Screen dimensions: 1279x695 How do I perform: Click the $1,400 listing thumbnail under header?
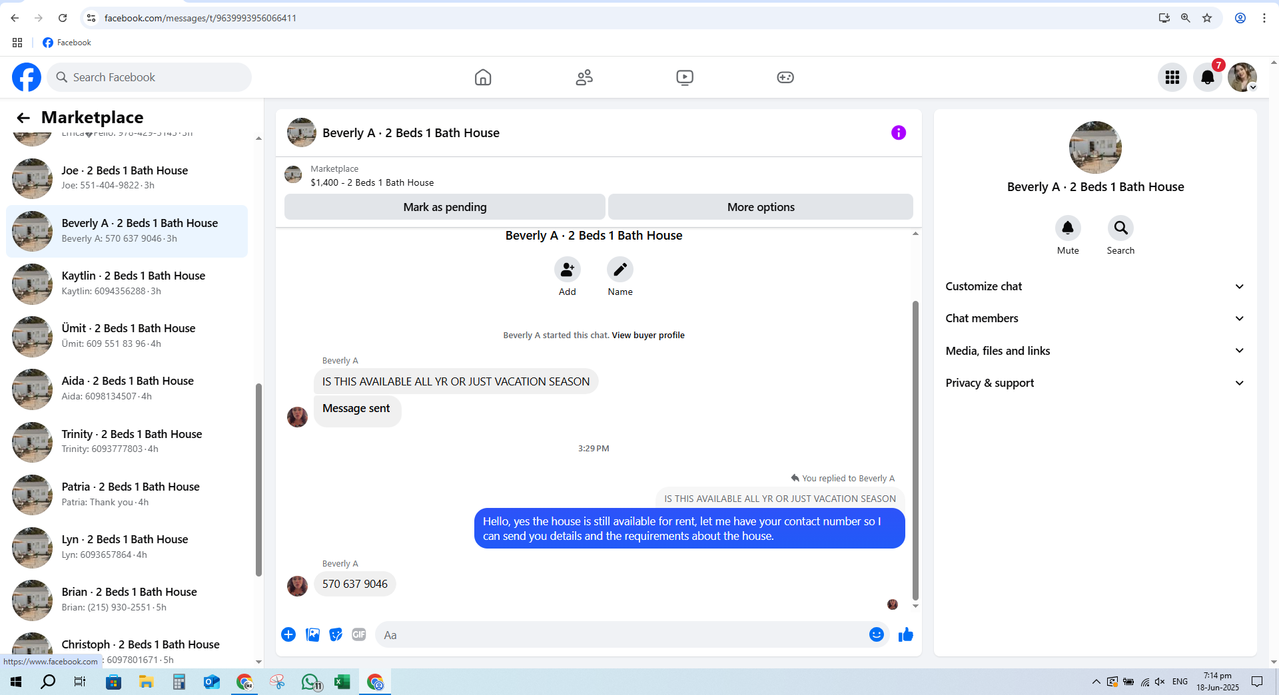click(x=293, y=175)
